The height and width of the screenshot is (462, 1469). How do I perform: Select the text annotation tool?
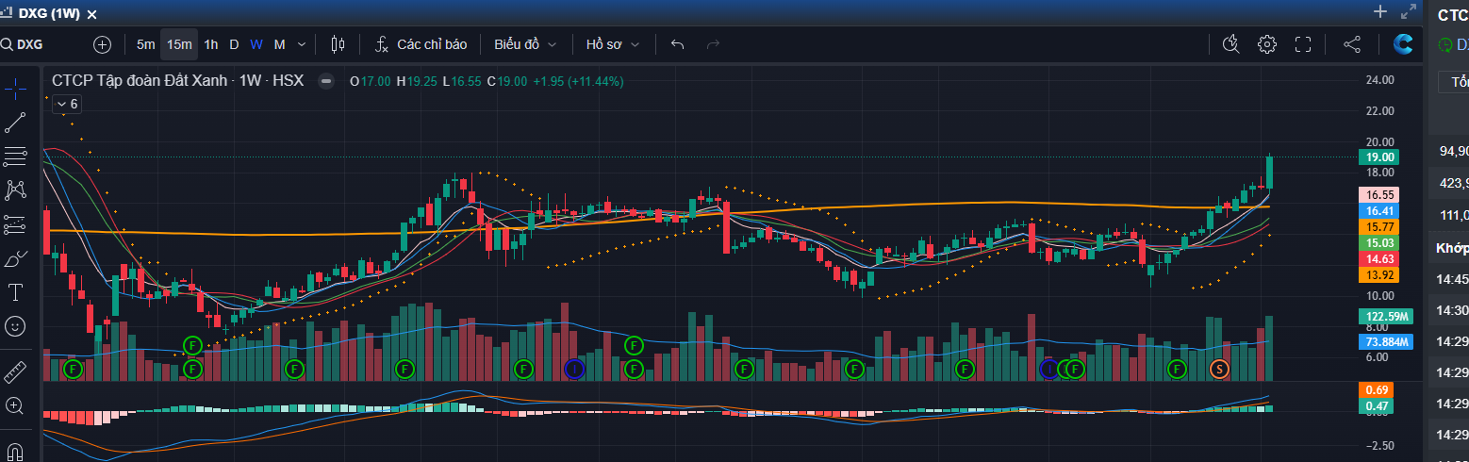15,292
